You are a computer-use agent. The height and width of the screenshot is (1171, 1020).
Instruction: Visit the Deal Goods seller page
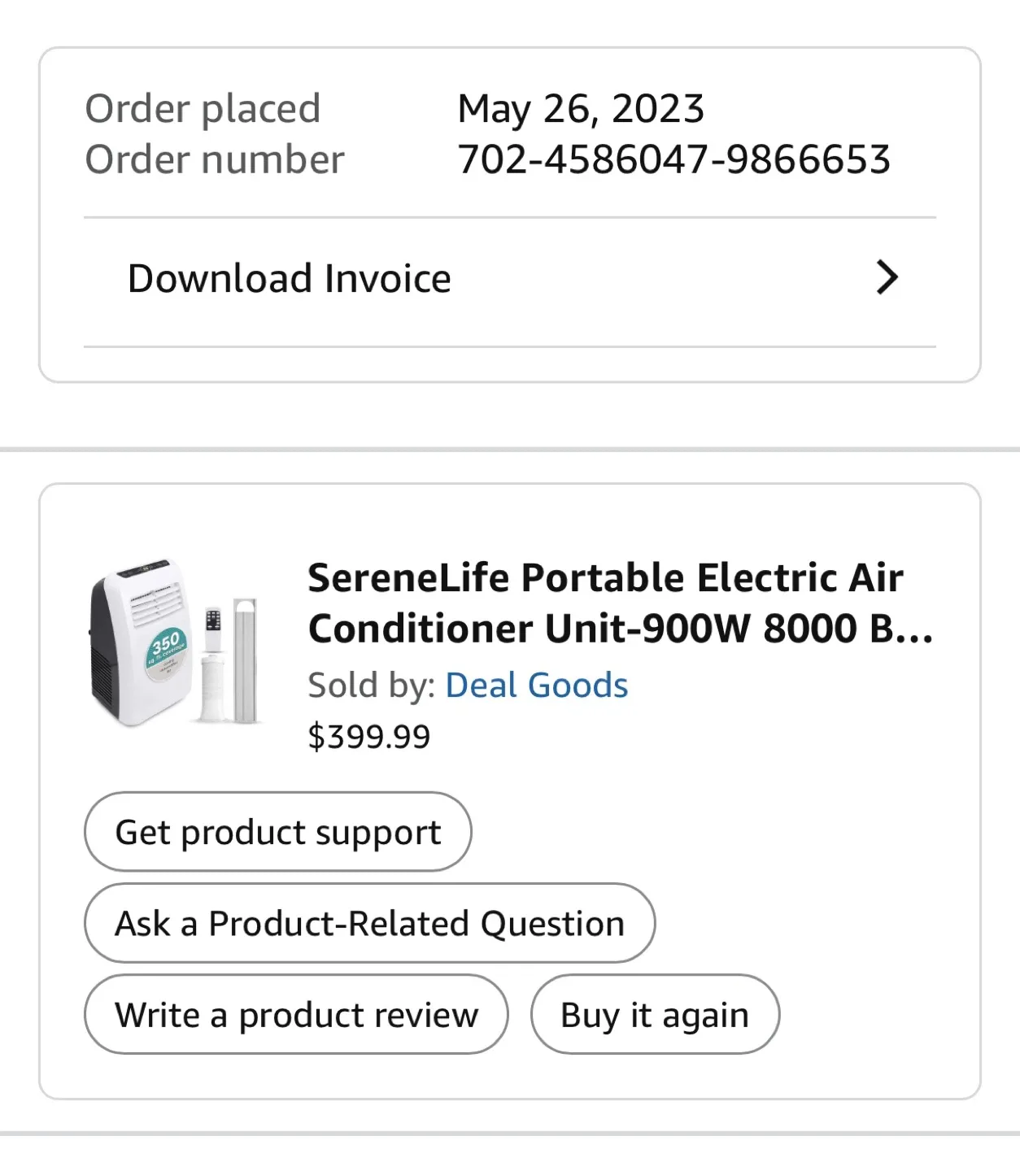(x=536, y=685)
